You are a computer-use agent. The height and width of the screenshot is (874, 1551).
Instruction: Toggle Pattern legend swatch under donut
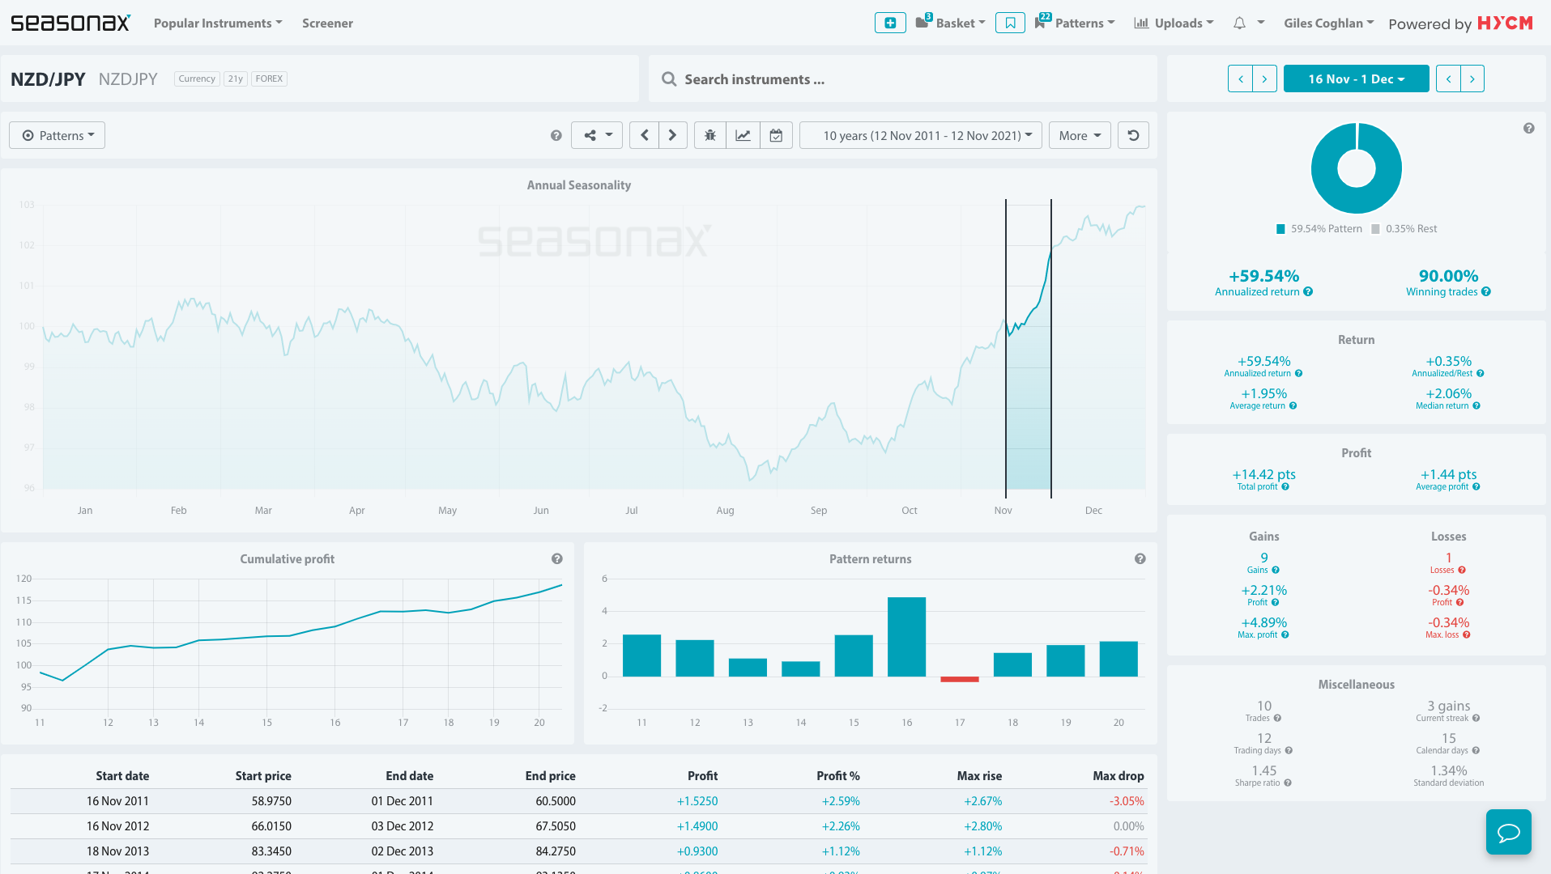point(1280,229)
